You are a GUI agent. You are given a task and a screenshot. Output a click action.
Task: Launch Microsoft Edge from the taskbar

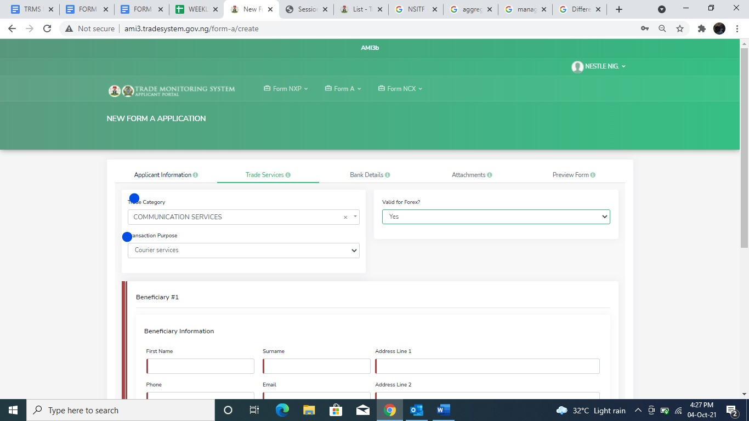click(282, 410)
